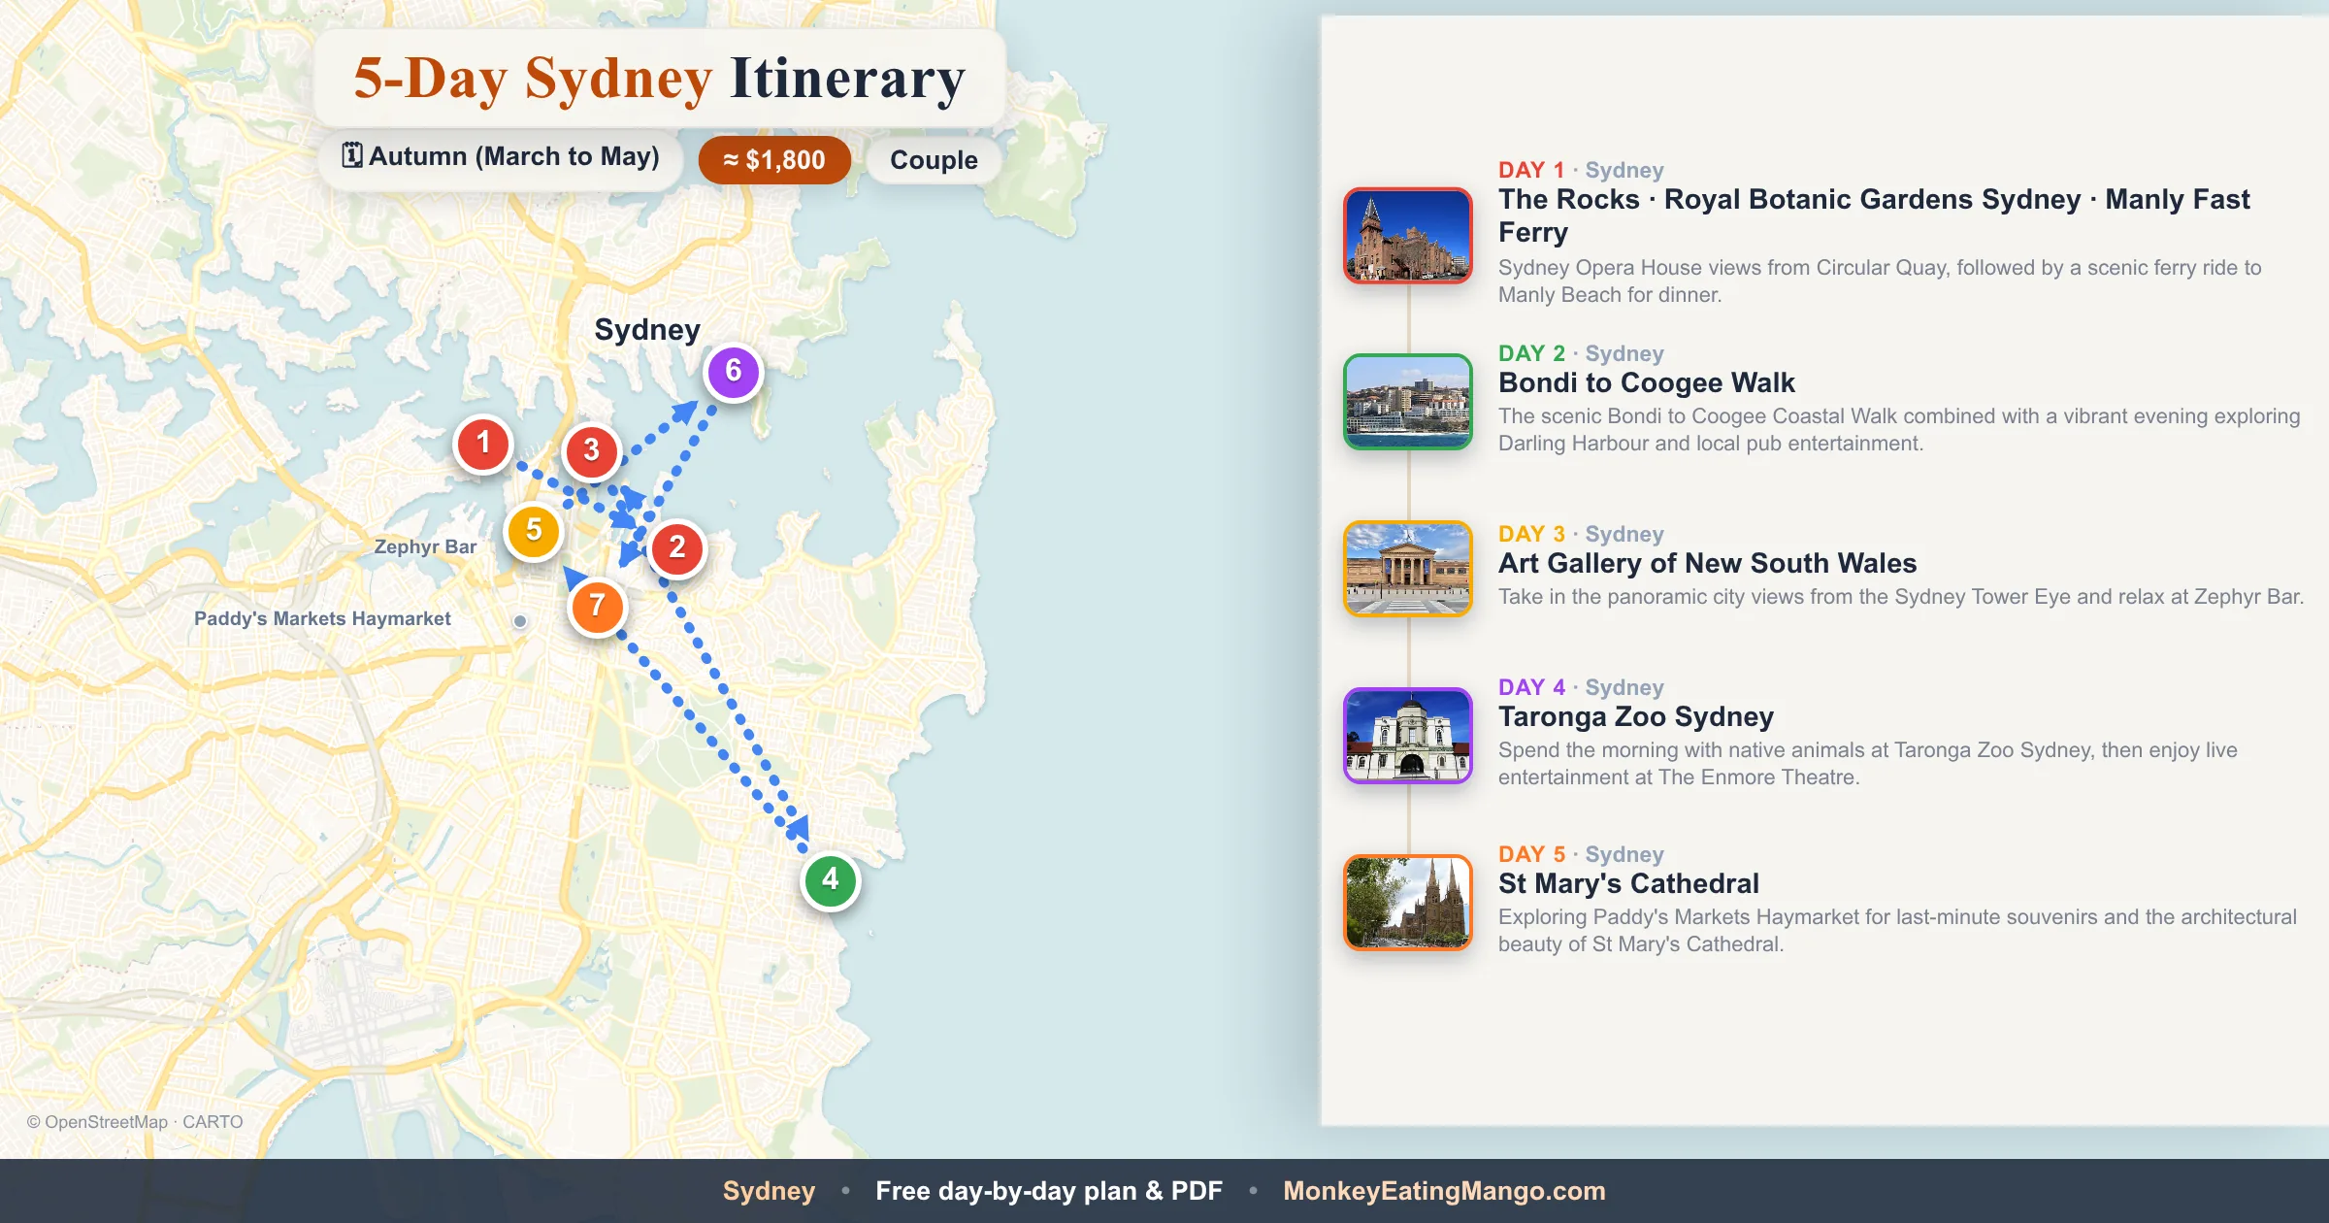
Task: Click the calendar icon beside Autumn
Action: (352, 155)
